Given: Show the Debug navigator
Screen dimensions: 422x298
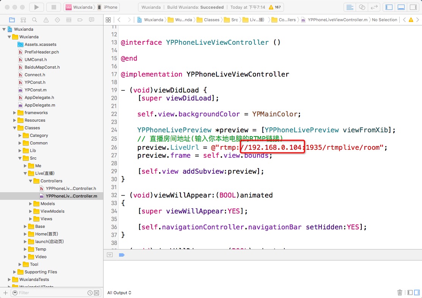Looking at the screenshot, I should click(x=69, y=20).
